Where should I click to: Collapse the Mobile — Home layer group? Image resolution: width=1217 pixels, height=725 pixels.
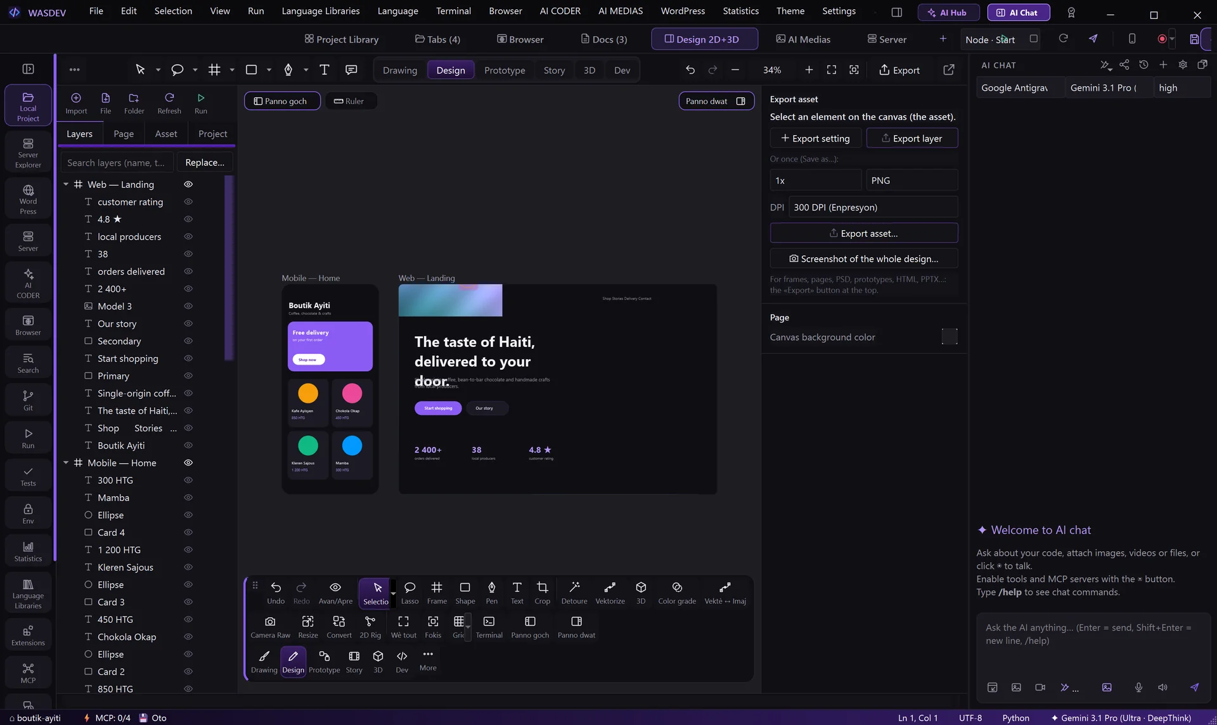pyautogui.click(x=66, y=462)
